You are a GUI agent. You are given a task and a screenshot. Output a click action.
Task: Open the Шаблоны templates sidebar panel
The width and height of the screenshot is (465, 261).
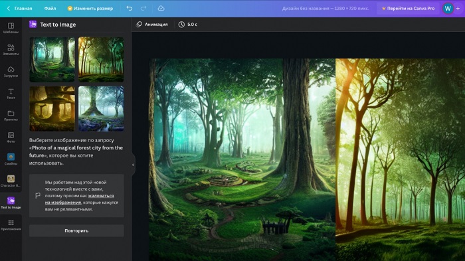click(11, 28)
